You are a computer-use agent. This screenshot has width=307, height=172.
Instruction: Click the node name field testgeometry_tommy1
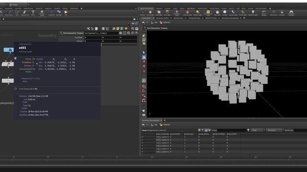(101, 33)
